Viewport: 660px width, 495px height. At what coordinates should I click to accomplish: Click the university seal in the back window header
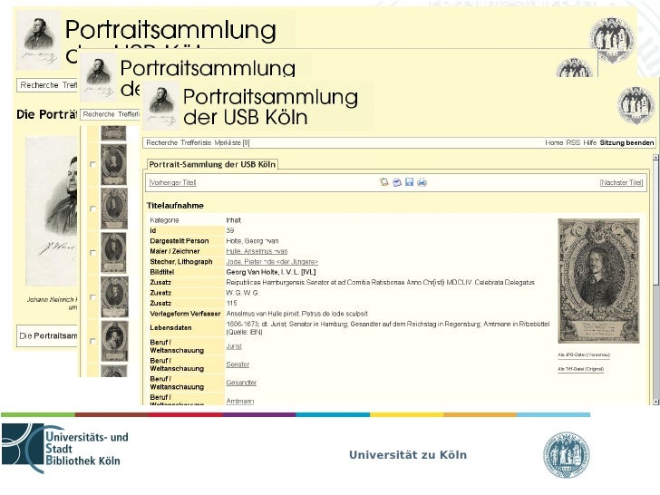pos(611,40)
